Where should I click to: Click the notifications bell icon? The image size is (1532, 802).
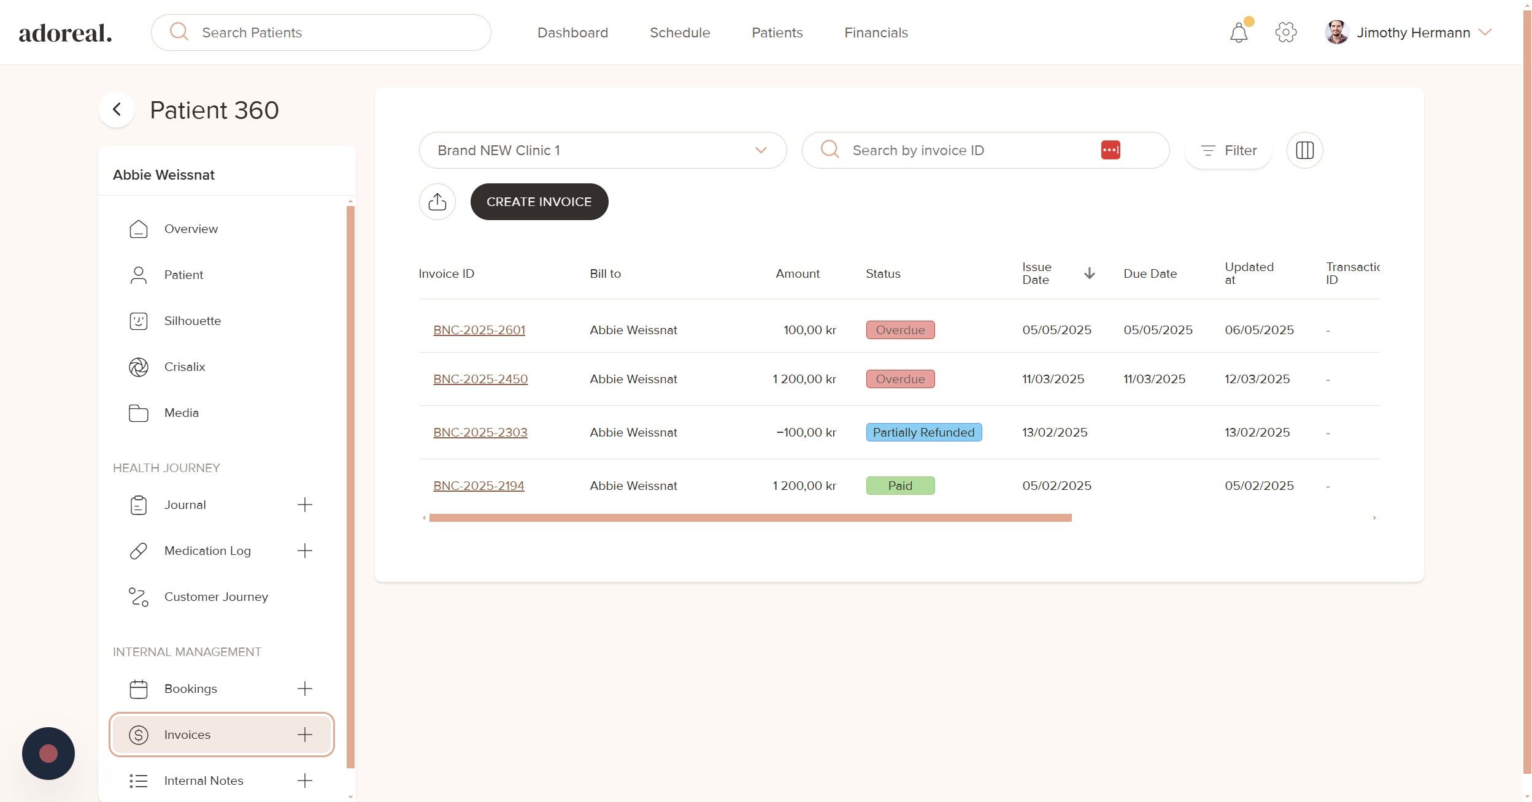coord(1238,32)
